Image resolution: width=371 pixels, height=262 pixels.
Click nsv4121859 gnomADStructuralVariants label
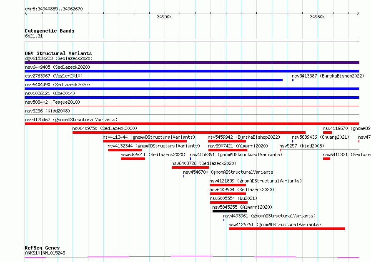coord(256,181)
